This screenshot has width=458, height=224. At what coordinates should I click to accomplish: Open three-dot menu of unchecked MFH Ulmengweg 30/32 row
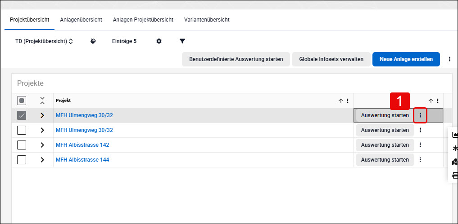point(420,130)
